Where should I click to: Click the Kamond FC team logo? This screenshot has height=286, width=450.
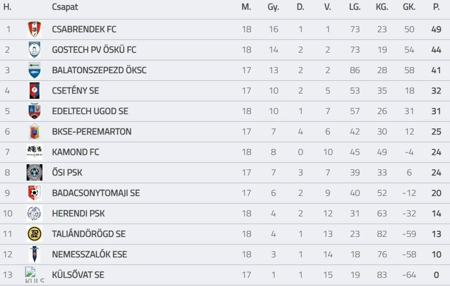tap(34, 152)
